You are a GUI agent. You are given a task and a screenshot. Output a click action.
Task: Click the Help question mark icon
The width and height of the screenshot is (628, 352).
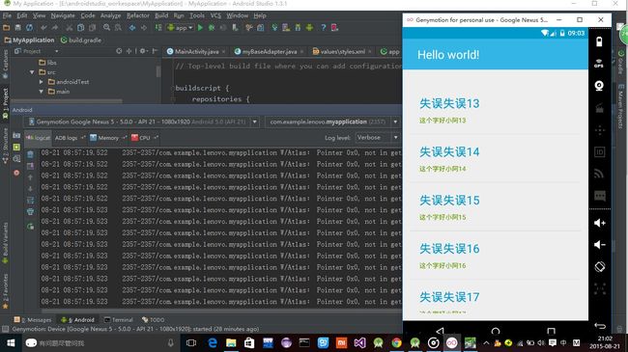(323, 28)
